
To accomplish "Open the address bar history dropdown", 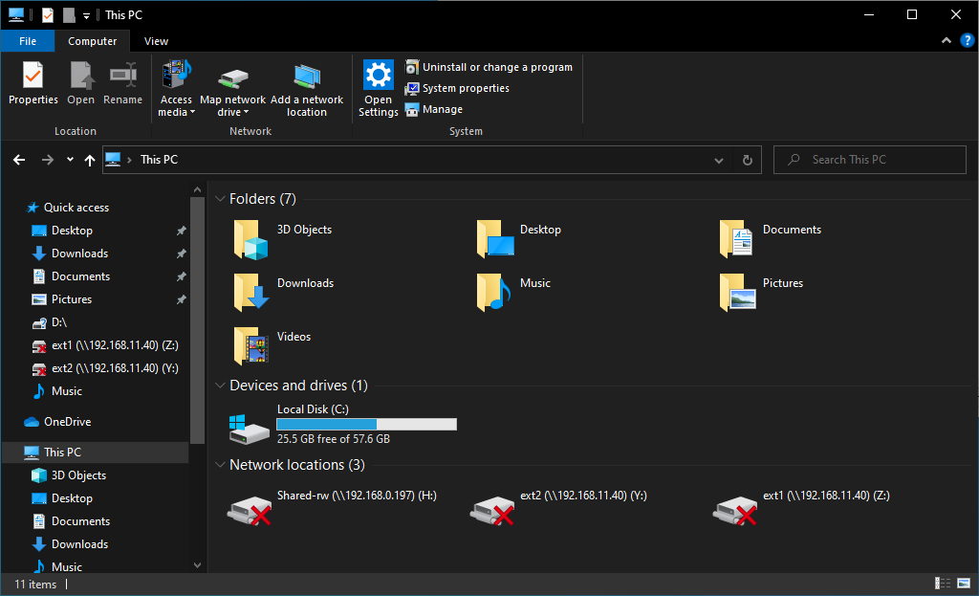I will (x=719, y=161).
